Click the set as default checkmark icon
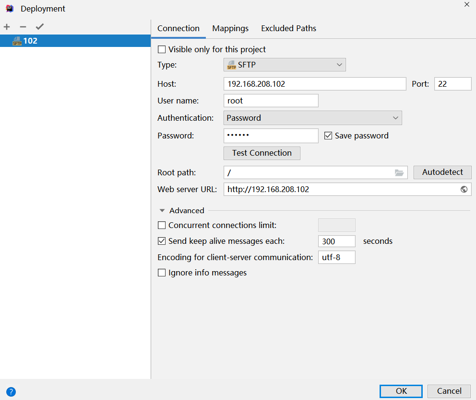This screenshot has width=476, height=400. pos(39,27)
